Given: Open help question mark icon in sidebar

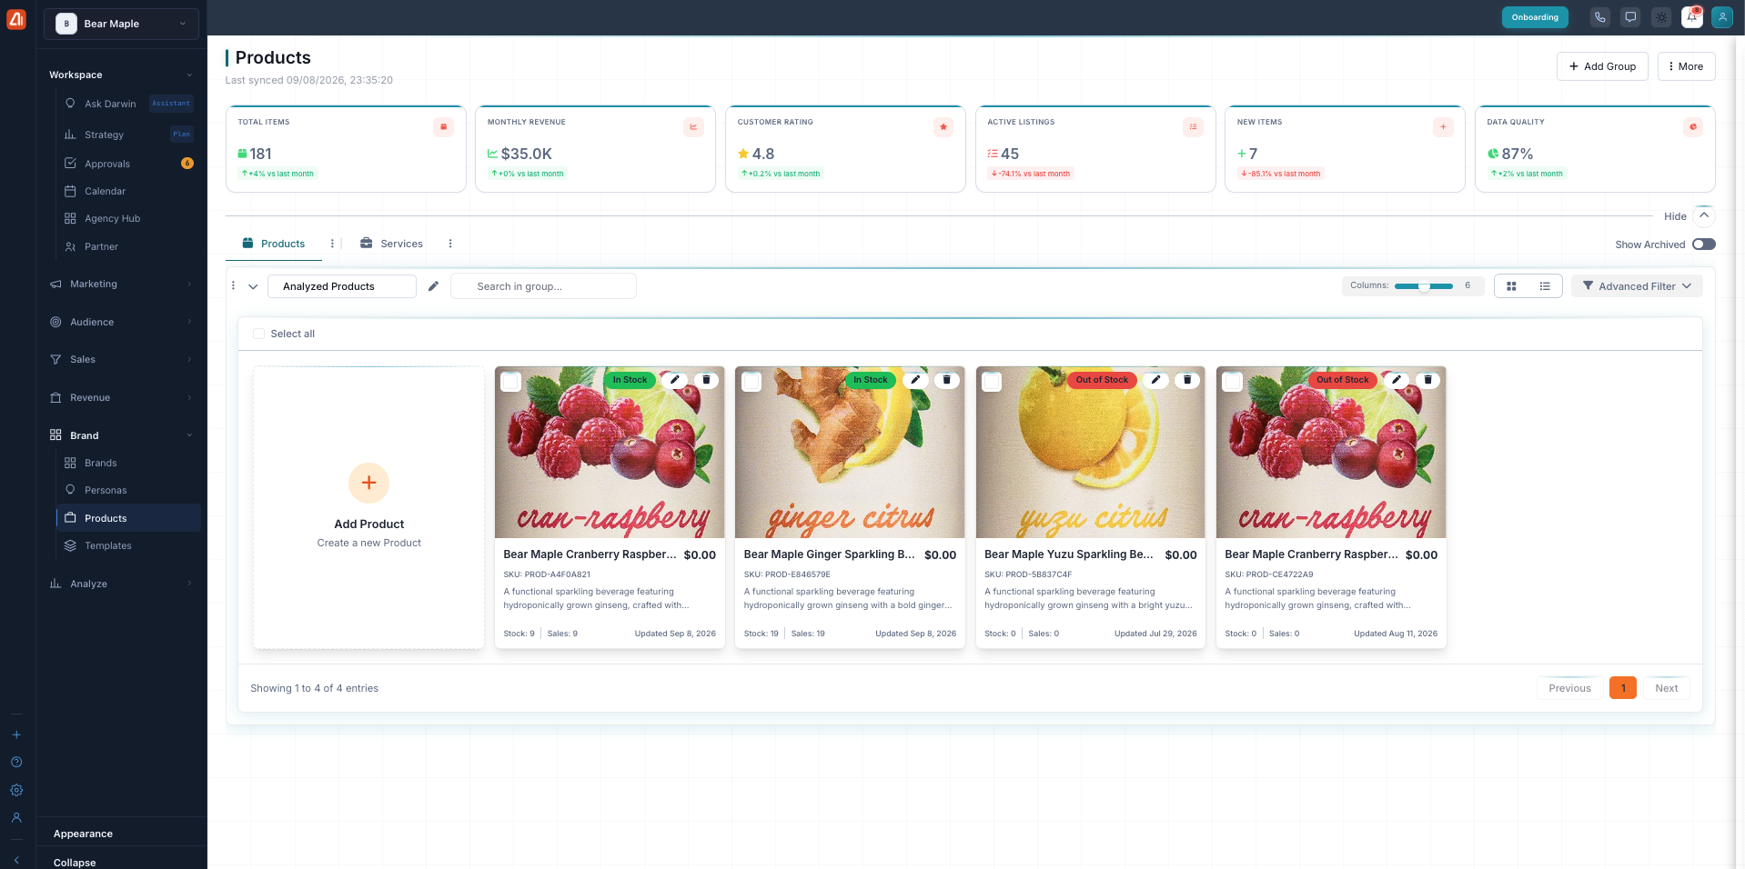Looking at the screenshot, I should [x=16, y=762].
